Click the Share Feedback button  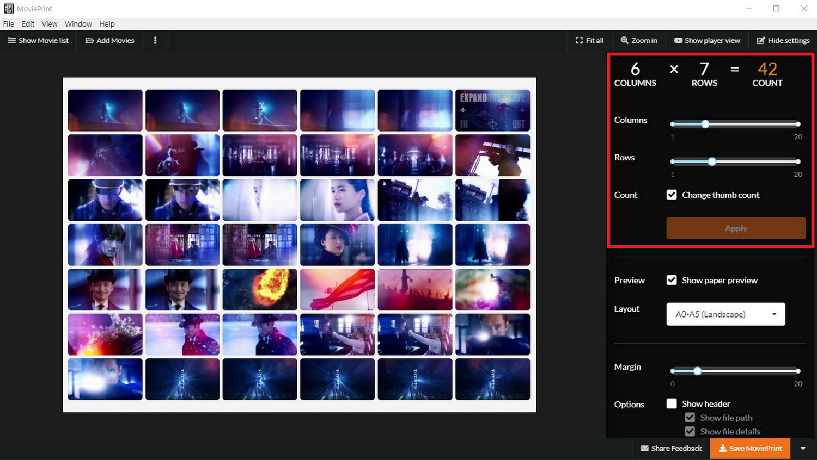(x=671, y=449)
